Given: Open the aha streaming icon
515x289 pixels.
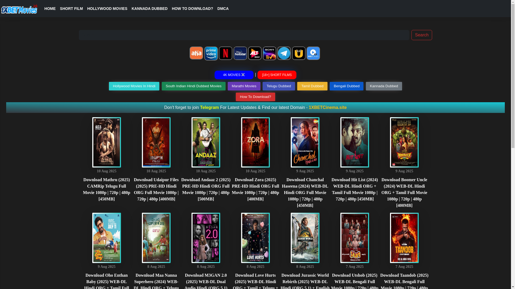Looking at the screenshot, I should click(x=196, y=53).
